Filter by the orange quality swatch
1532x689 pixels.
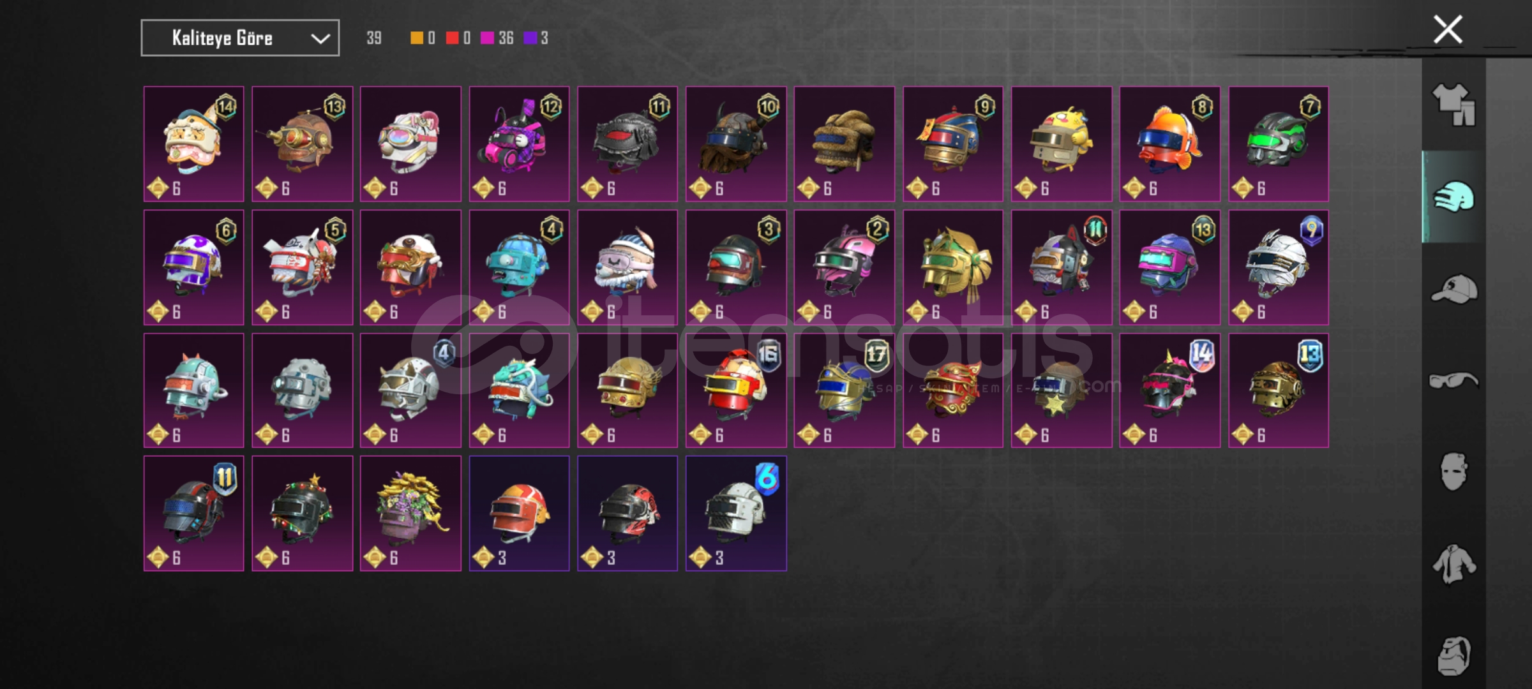[x=416, y=38]
